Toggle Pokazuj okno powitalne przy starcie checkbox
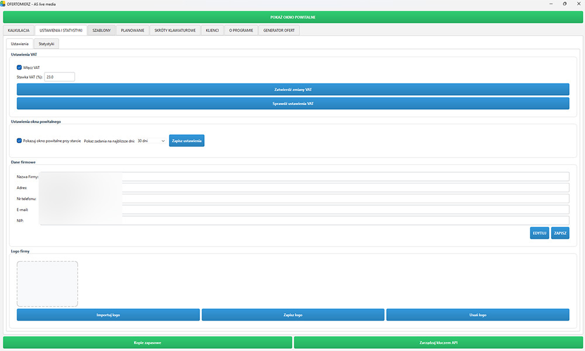 point(19,141)
